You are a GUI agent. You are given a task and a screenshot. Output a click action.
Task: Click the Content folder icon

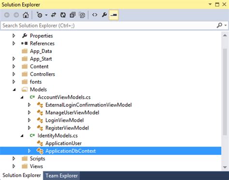coord(25,66)
